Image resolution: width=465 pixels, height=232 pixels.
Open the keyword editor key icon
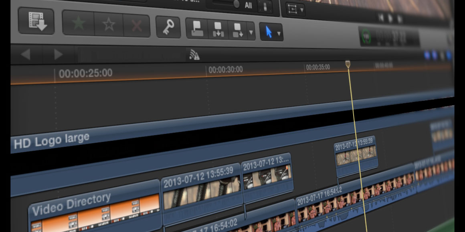click(x=168, y=28)
